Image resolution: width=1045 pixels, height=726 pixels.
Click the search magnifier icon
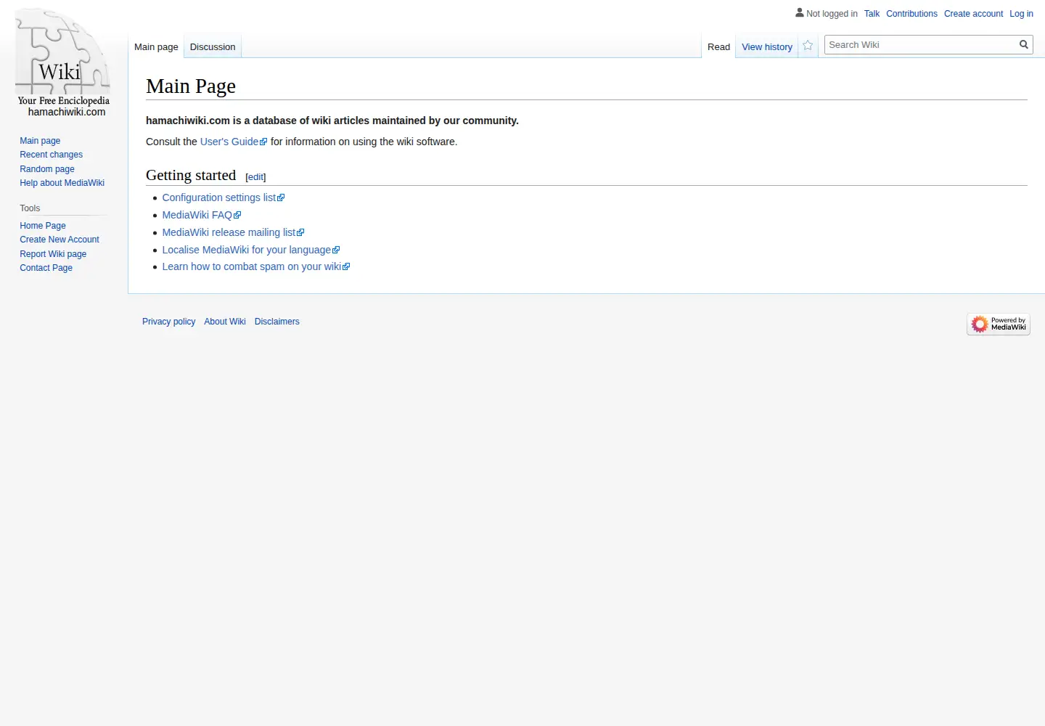[1024, 44]
